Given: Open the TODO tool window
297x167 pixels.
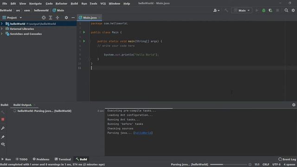Looking at the screenshot, I should pyautogui.click(x=22, y=159).
